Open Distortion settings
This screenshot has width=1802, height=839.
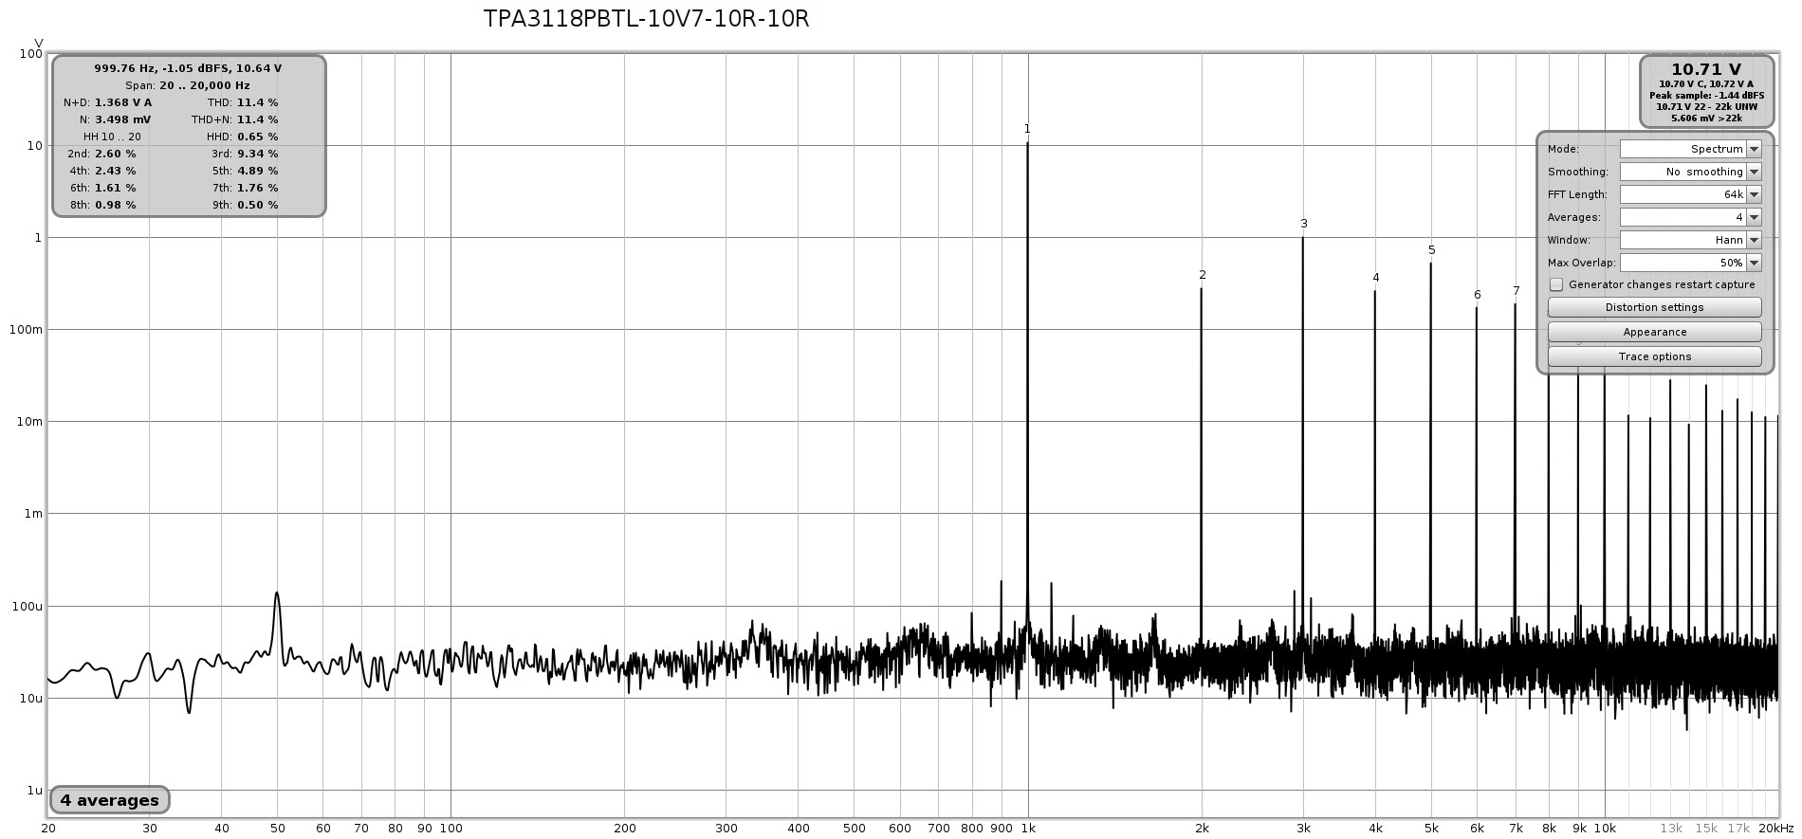(1654, 307)
